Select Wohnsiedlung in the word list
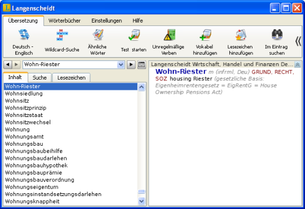This screenshot has width=305, height=209. (71, 94)
